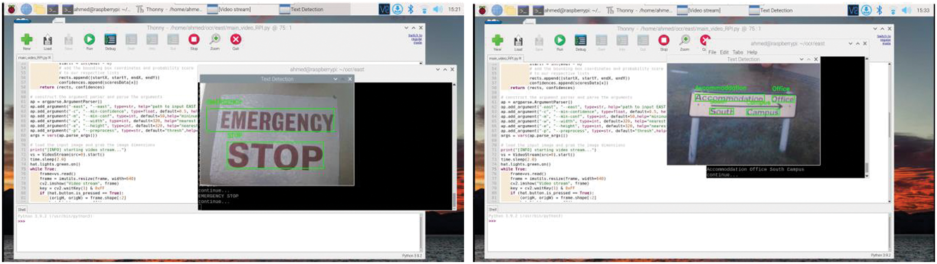Click the Debug icon in right Thonny toolbar
Viewport: 937px width, 264px height.
pos(580,41)
